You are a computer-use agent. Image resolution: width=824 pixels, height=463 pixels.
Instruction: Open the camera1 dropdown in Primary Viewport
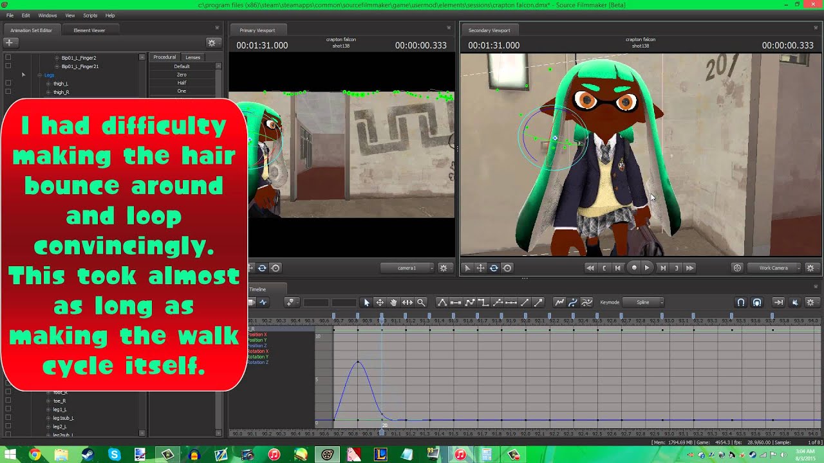[x=407, y=268]
